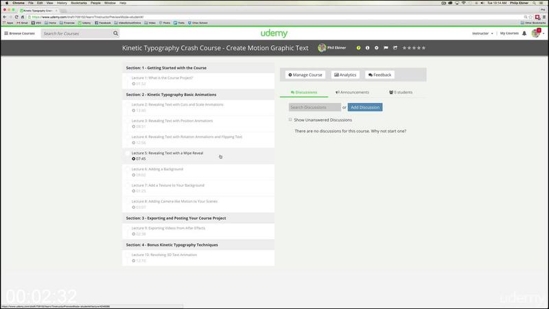The width and height of the screenshot is (549, 309).
Task: Tick Show Unanswered Discussions checkbox
Action: (x=290, y=119)
